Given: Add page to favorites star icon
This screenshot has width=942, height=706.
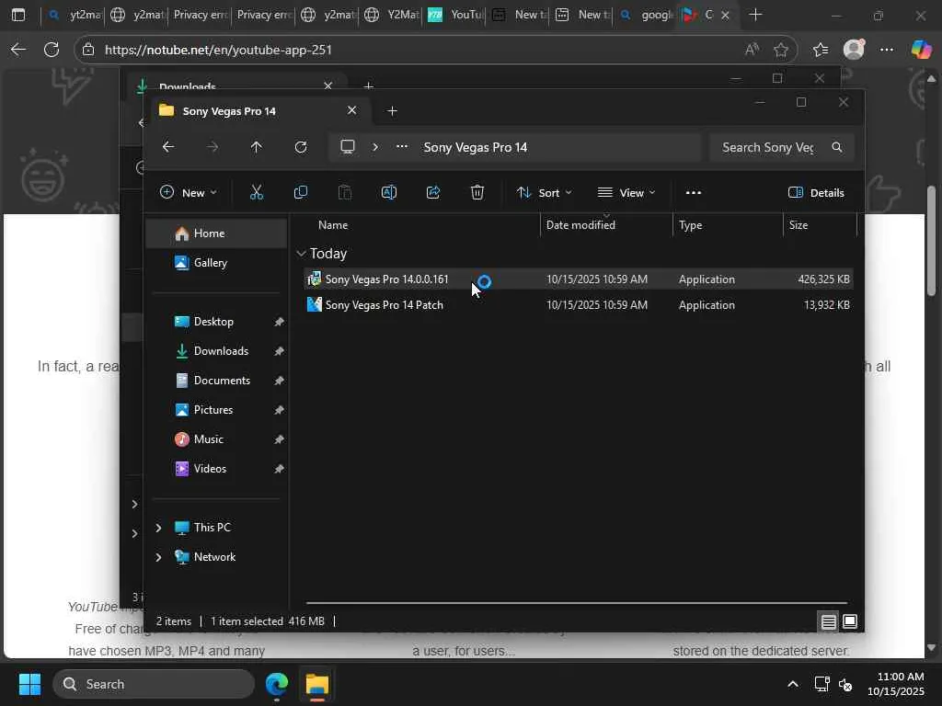Looking at the screenshot, I should (x=781, y=50).
